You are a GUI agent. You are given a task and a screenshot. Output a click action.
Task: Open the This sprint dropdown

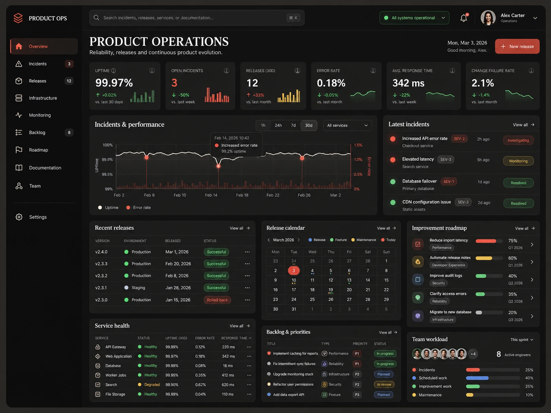tap(522, 340)
